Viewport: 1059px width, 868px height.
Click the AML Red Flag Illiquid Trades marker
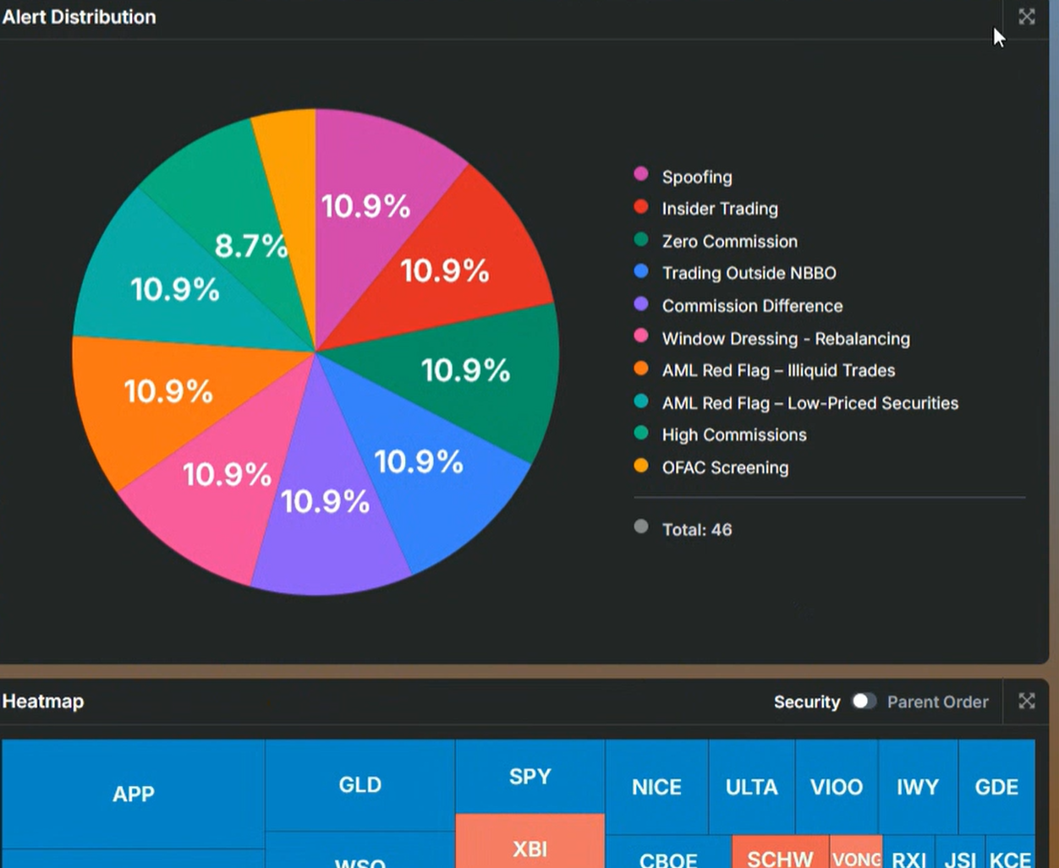pyautogui.click(x=642, y=368)
